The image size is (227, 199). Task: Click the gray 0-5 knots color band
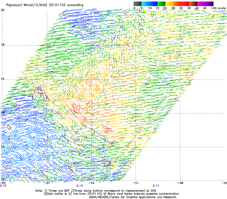pos(137,4)
